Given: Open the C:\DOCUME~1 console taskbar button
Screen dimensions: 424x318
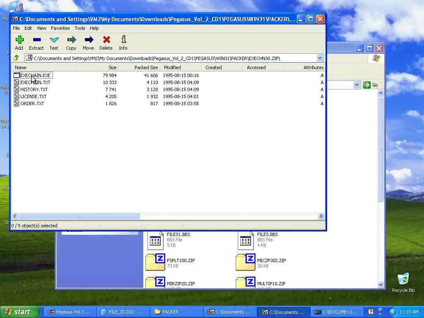Looking at the screenshot, I should click(336, 312).
